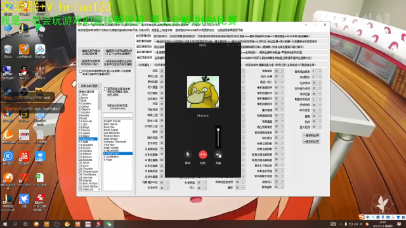Open the green spreadsheet file on the desktop
This screenshot has height=228, width=406.
coord(40,179)
